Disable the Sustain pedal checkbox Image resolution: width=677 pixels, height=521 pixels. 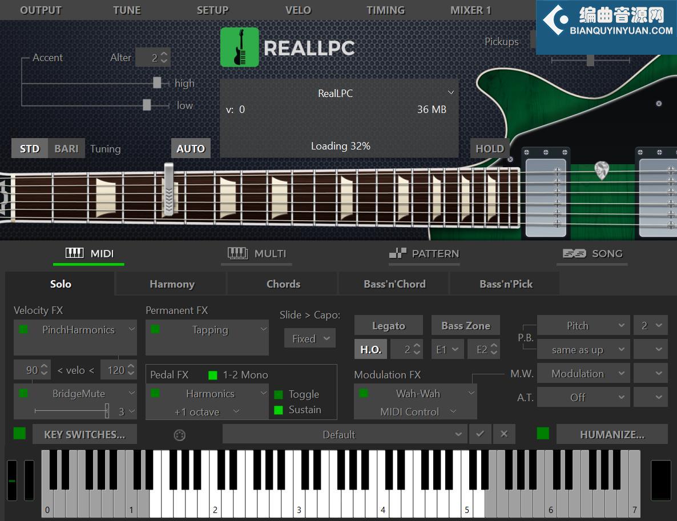click(x=279, y=410)
